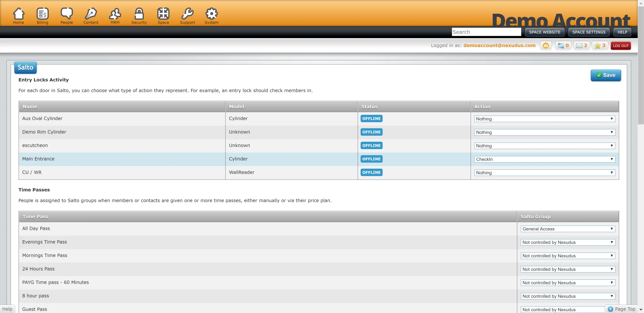
Task: Click the Guest Pass row label
Action: click(x=35, y=309)
